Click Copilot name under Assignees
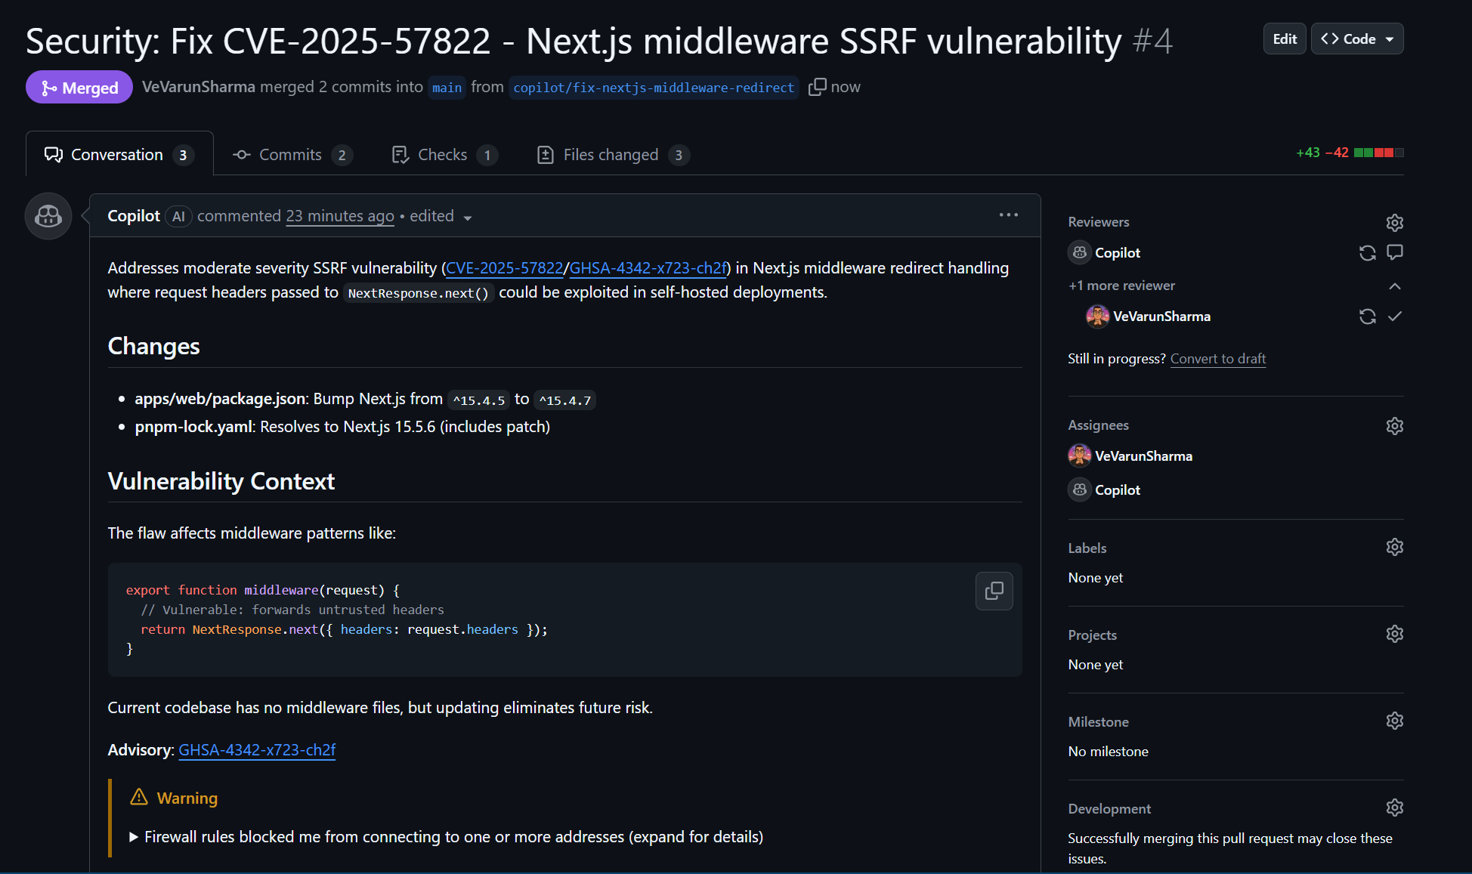1472x874 pixels. coord(1118,490)
